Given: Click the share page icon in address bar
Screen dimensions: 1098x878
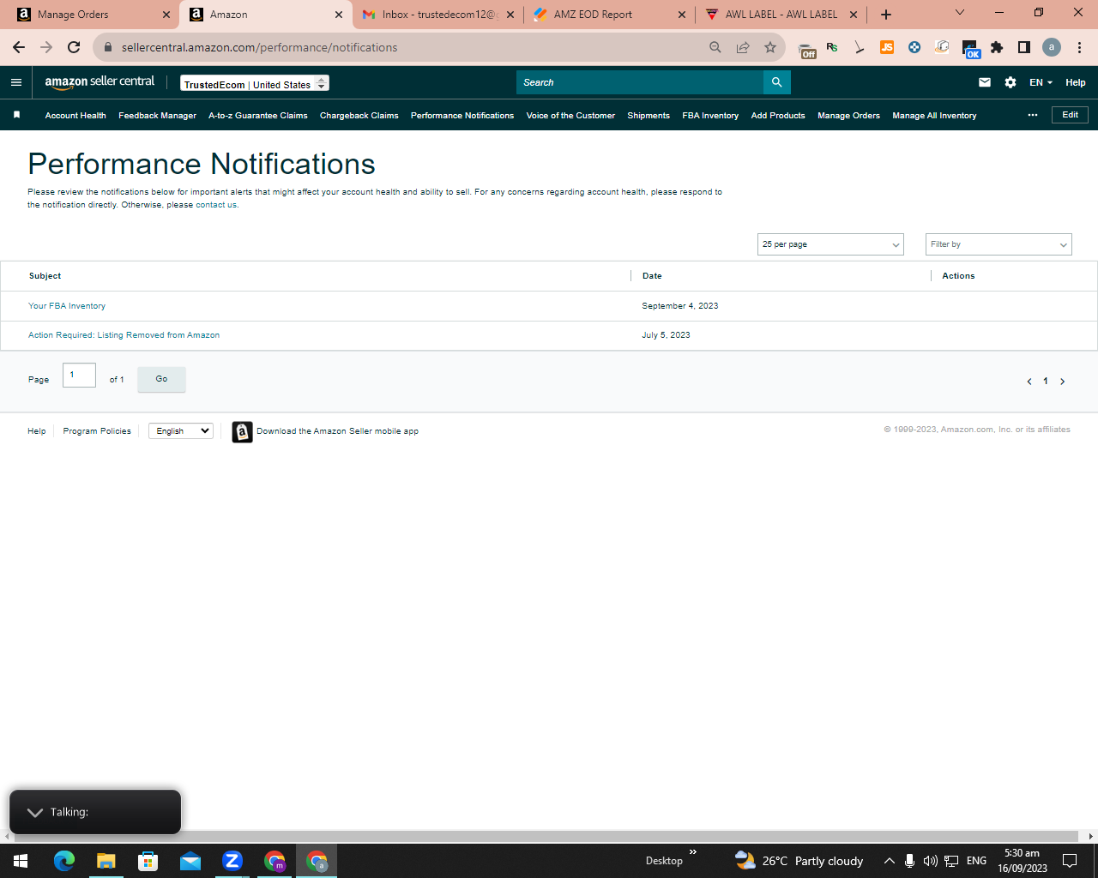Looking at the screenshot, I should 743,47.
